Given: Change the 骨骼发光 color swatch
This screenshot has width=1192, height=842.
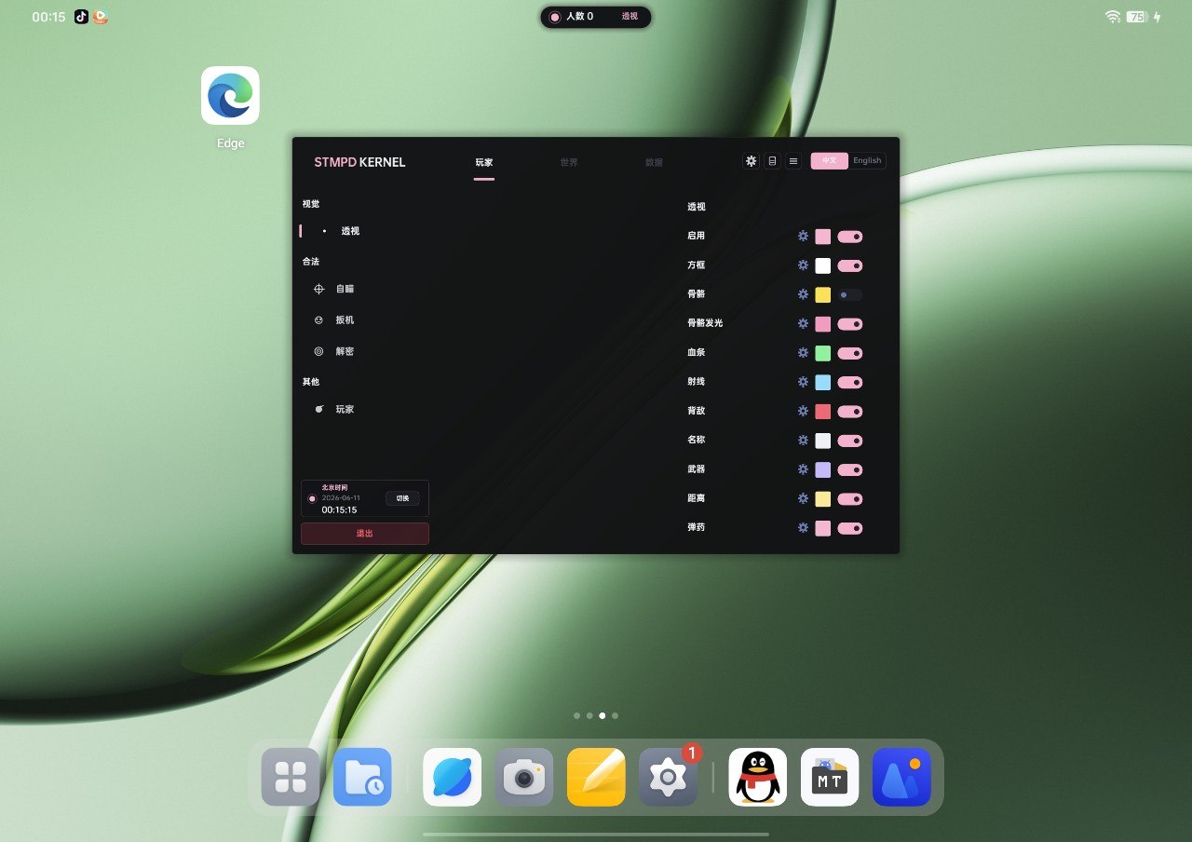Looking at the screenshot, I should pos(823,324).
